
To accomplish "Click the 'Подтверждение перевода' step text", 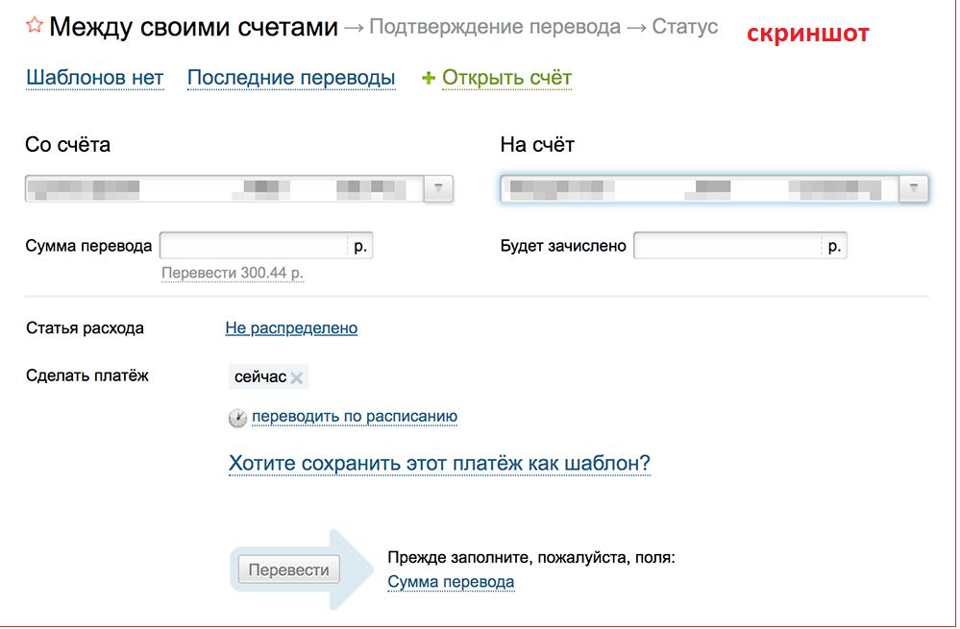I will click(x=495, y=26).
